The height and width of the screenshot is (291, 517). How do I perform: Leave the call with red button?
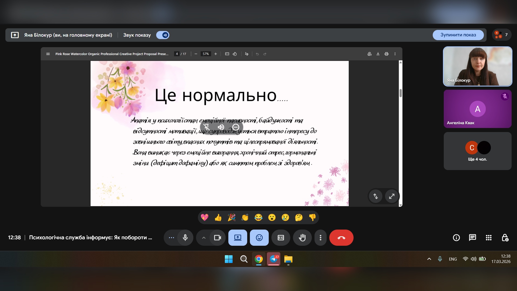(341, 238)
